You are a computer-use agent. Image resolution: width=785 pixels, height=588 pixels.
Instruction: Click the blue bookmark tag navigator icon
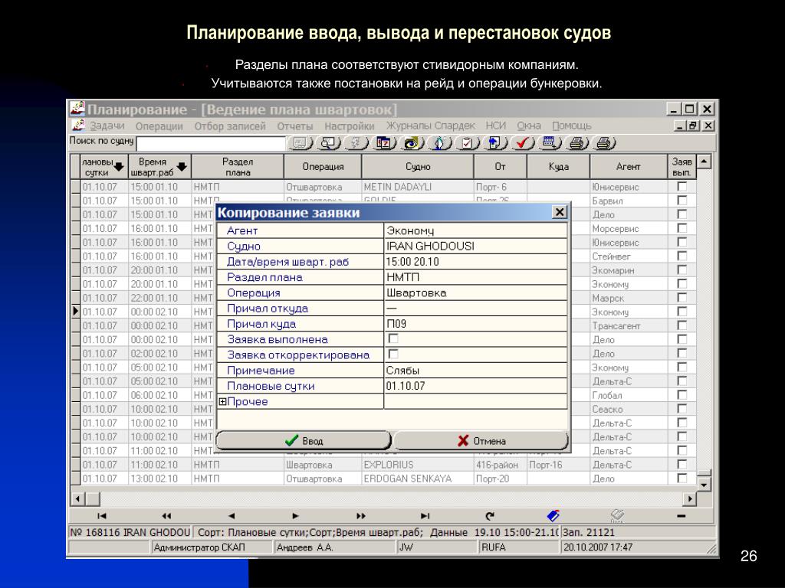[x=553, y=515]
